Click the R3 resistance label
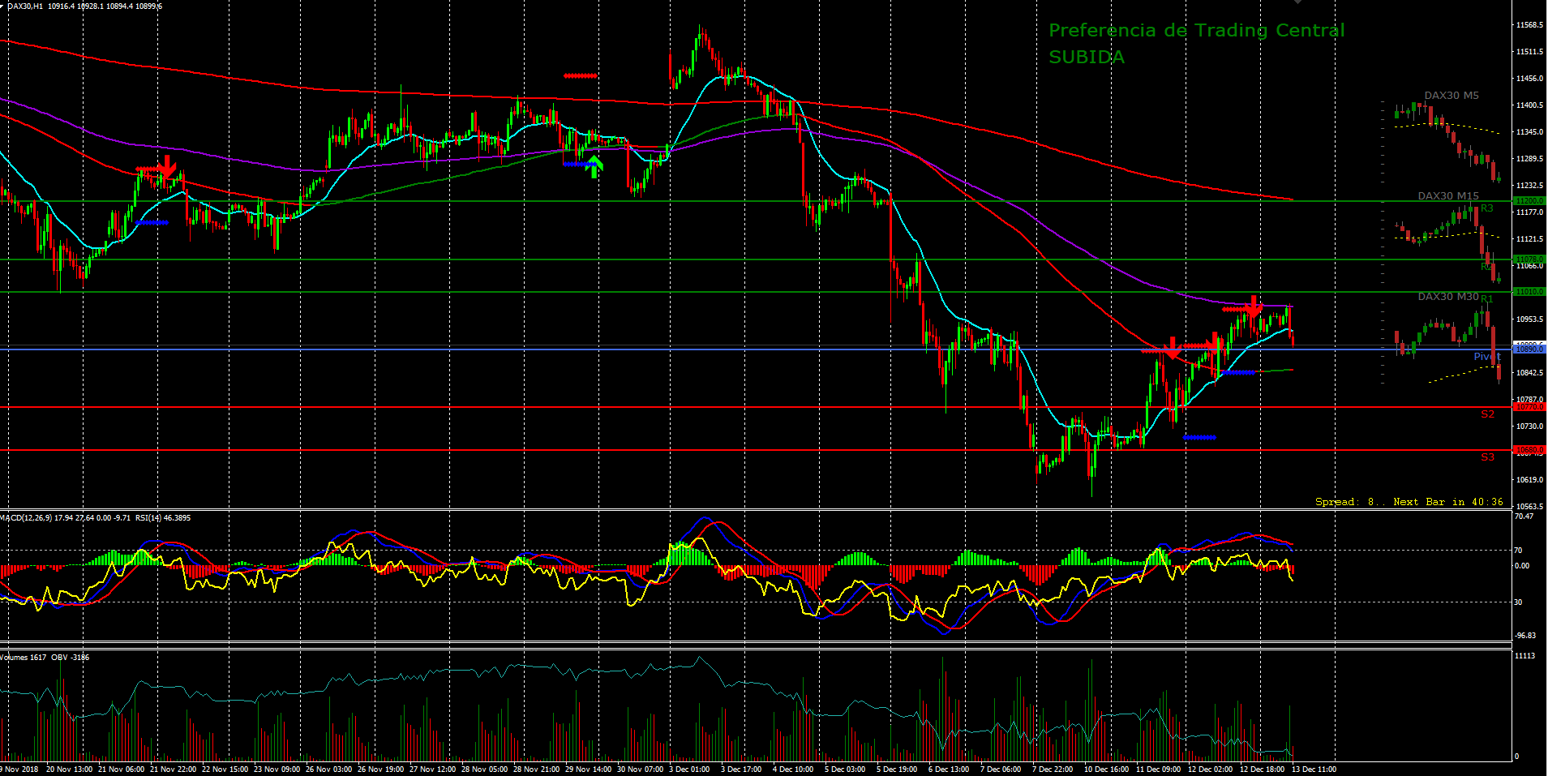 coord(1486,208)
